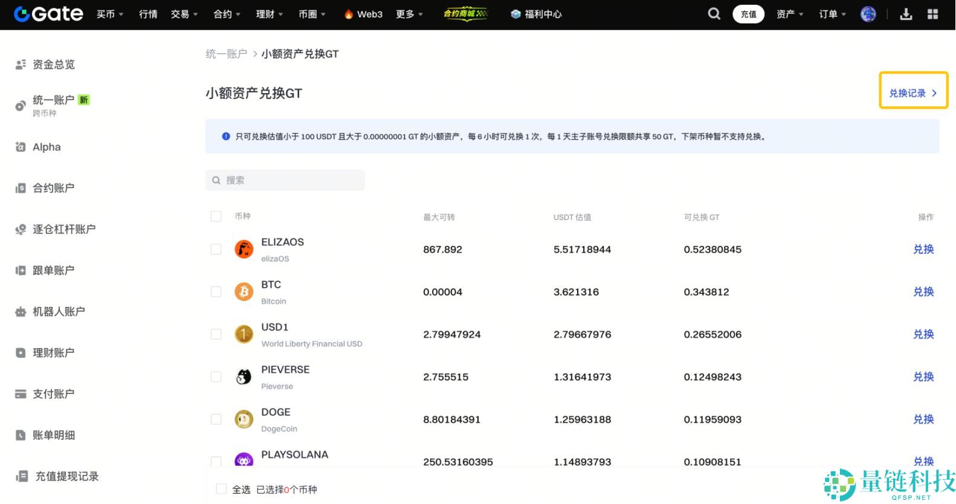Expand the 币圈 dropdown menu
Viewport: 956px width, 504px height.
pos(312,14)
